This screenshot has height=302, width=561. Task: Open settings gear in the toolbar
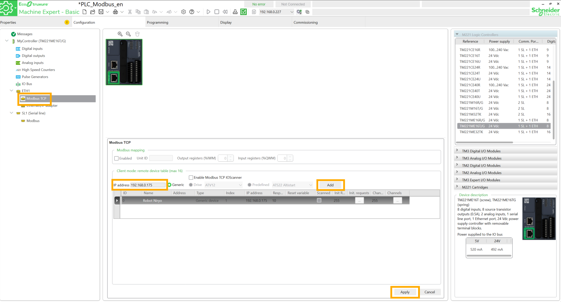pos(183,12)
